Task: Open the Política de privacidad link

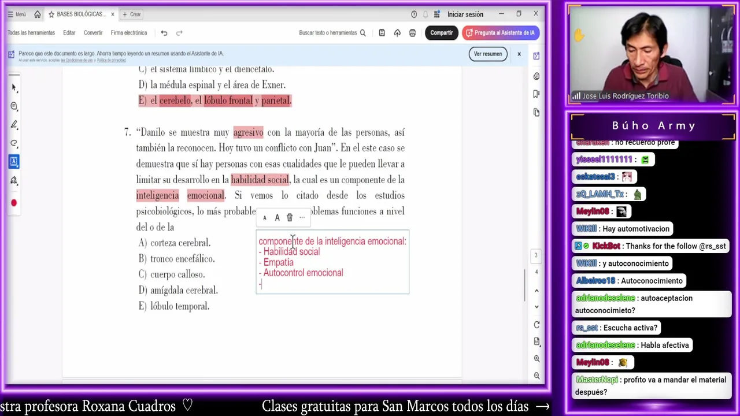Action: (x=112, y=60)
